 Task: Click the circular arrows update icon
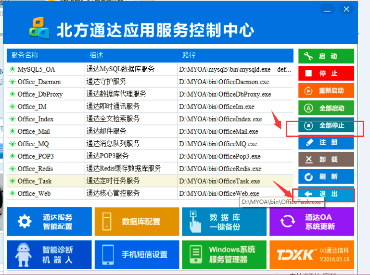287,222
